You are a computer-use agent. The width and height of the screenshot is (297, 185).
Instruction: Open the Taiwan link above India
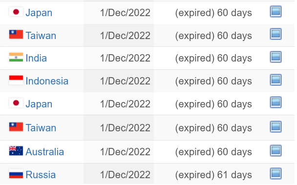(x=41, y=36)
